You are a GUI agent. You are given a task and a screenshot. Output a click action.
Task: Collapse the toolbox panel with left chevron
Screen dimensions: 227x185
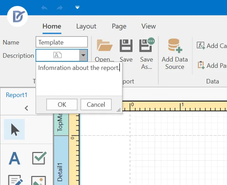[27, 108]
